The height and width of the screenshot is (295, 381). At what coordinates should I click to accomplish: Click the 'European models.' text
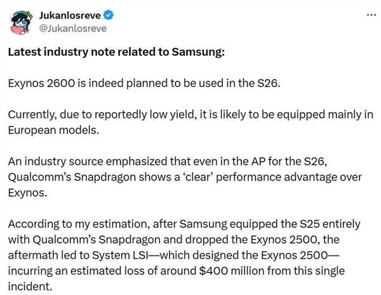click(53, 131)
